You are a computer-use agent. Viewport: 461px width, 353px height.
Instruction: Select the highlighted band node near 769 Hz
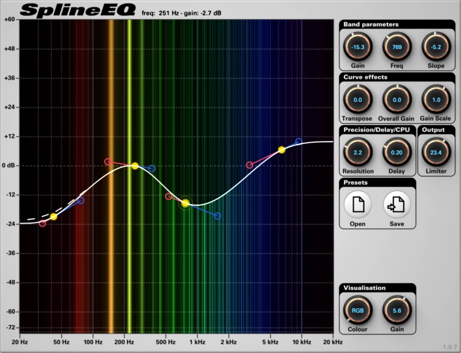(x=185, y=203)
